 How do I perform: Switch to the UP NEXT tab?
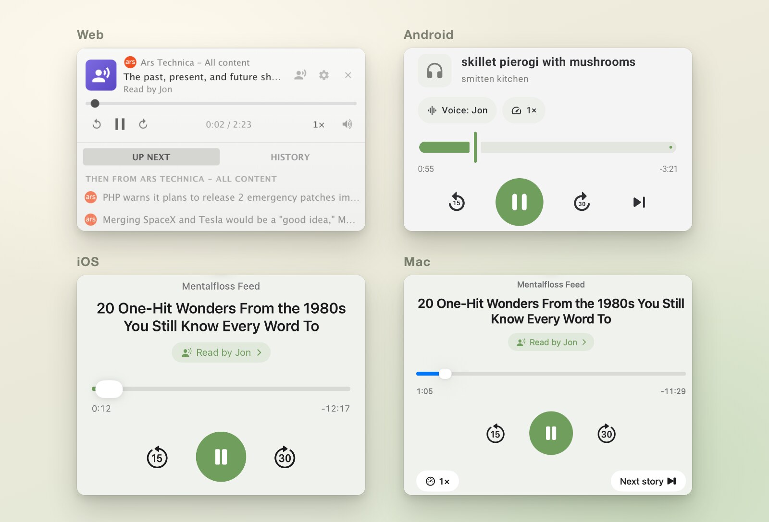[151, 157]
